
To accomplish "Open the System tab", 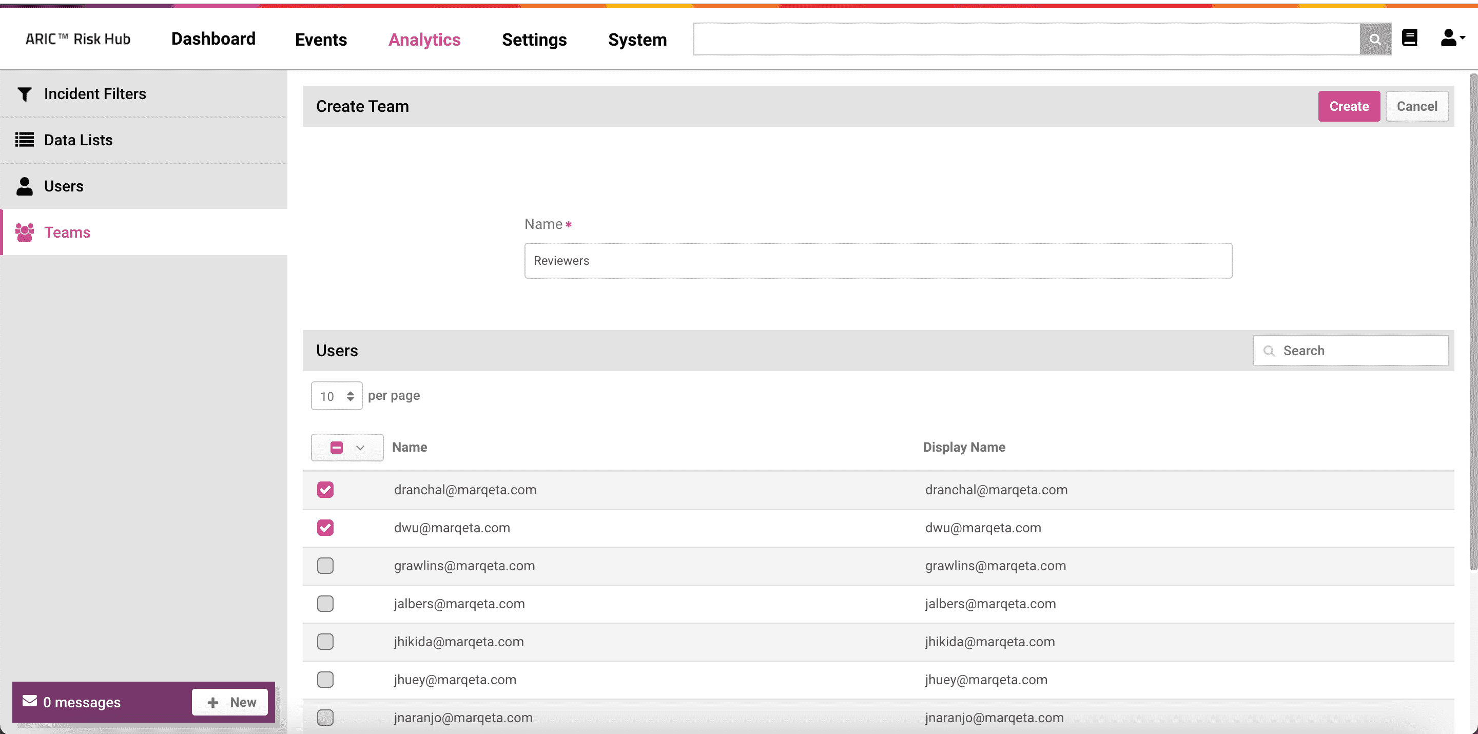I will 637,40.
